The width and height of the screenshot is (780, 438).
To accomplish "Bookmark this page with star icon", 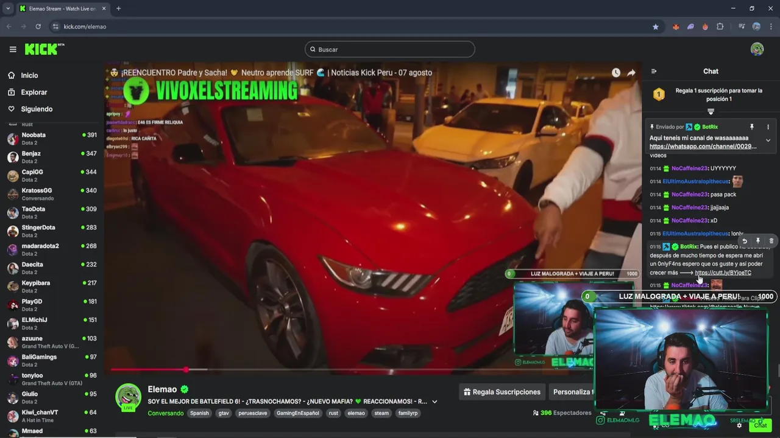I will click(656, 27).
